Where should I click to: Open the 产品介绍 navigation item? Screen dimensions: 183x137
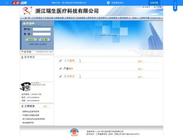coord(49,18)
